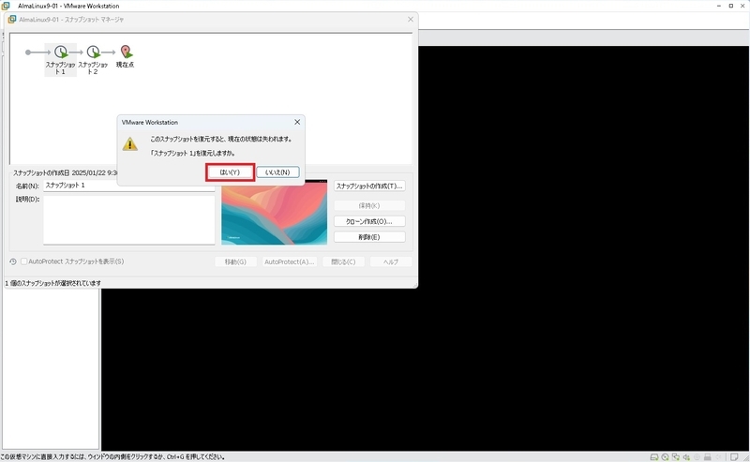750x462 pixels.
Task: Close the Snapshot Manager window
Action: 411,20
